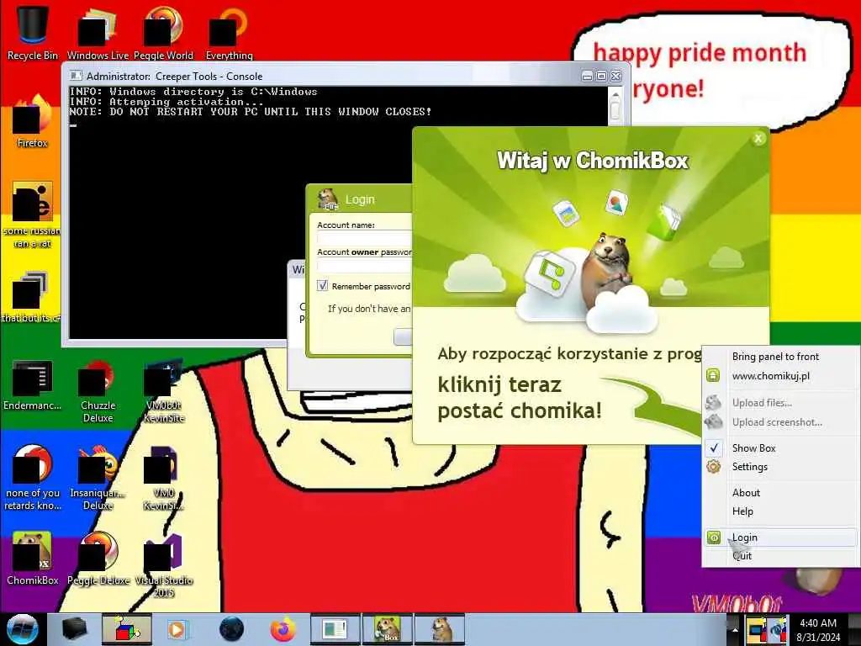861x646 pixels.
Task: Select the ChomikBox desktop icon
Action: click(32, 559)
